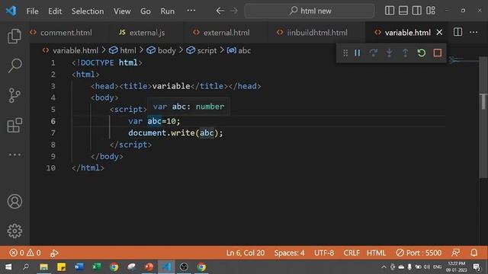Open Problems via errors and warnings count

tap(25, 253)
